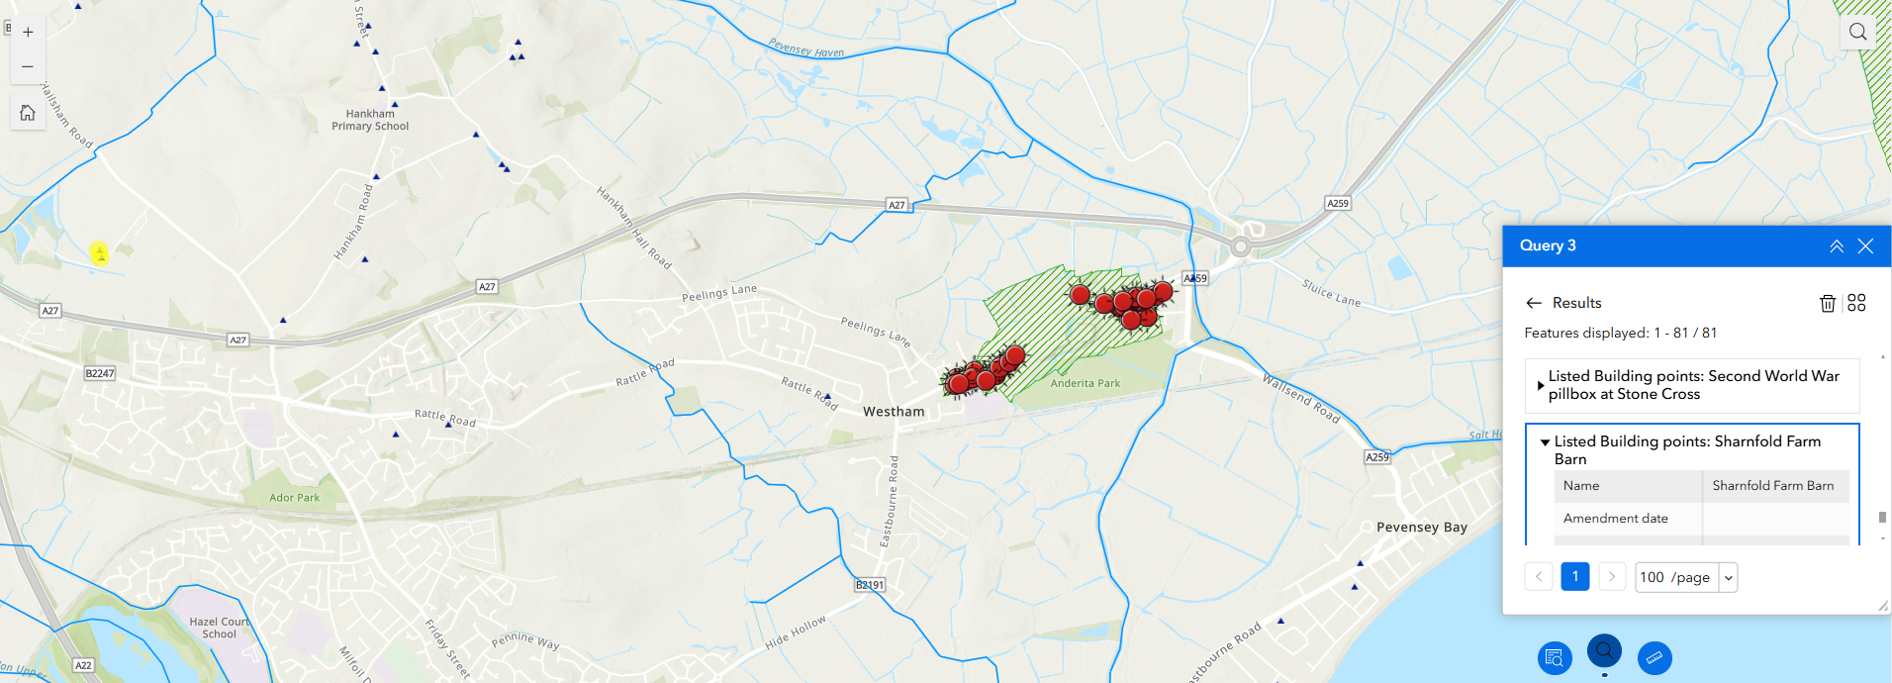
Task: Select page 1 in pagination
Action: point(1575,577)
